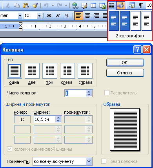Toggle the 'Новая колонка' checkbox

(104, 161)
